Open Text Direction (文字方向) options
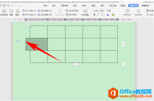 (139, 13)
